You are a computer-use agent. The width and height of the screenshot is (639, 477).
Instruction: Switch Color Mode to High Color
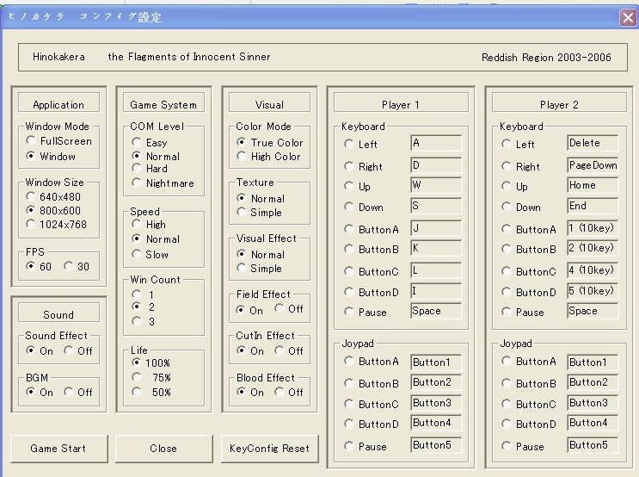242,157
